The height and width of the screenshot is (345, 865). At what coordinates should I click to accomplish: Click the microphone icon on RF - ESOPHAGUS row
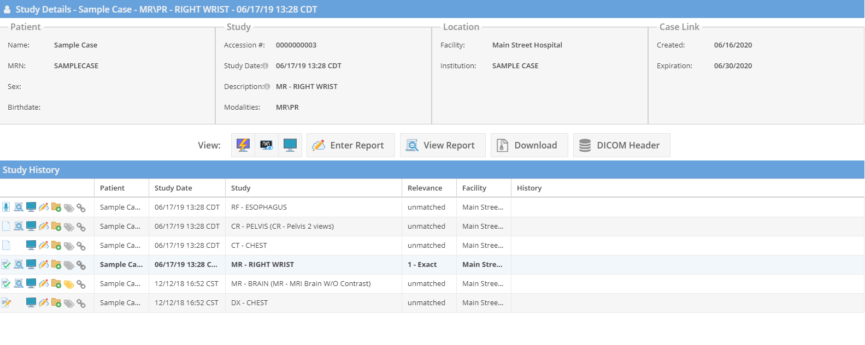pyautogui.click(x=6, y=207)
